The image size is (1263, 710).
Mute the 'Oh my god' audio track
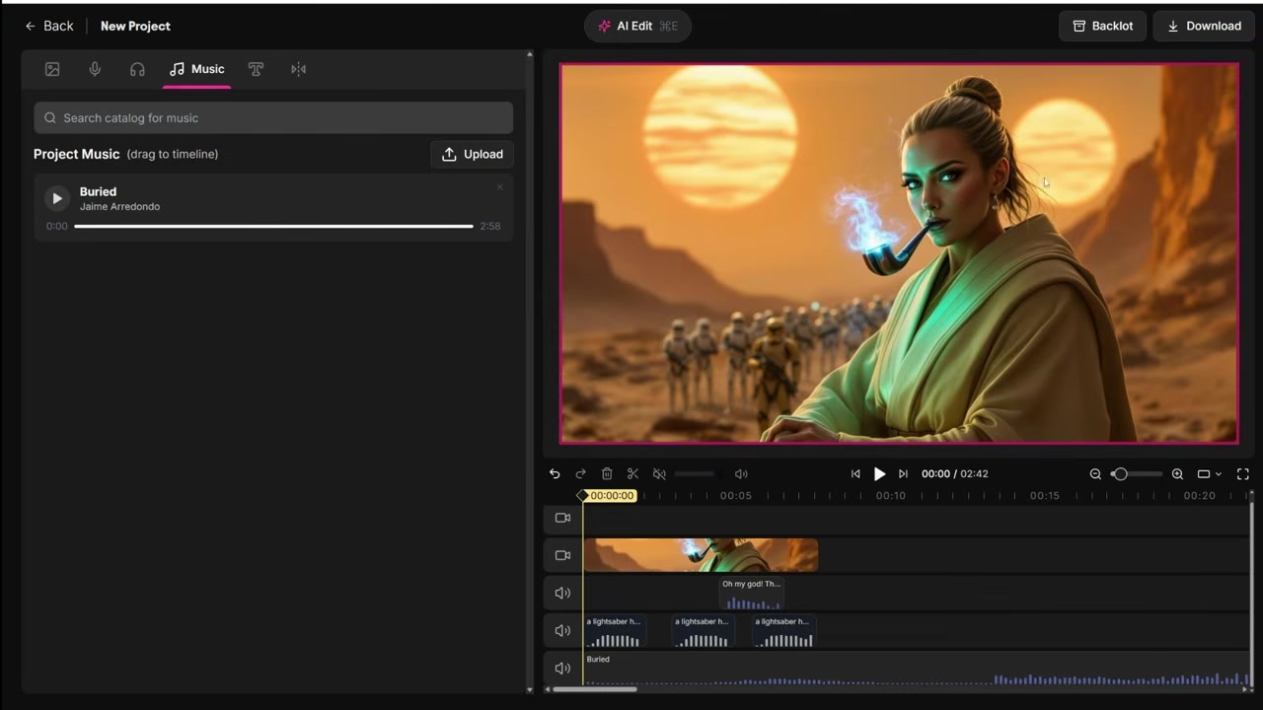[562, 593]
